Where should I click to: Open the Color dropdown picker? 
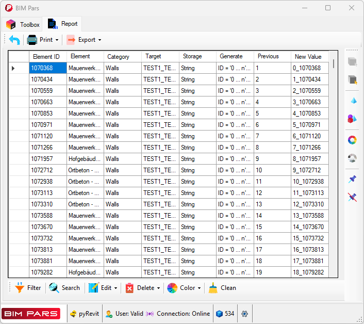tap(185, 288)
